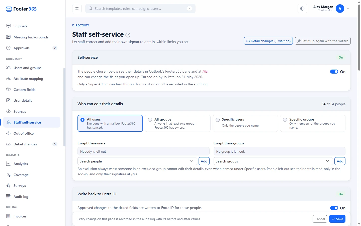Click the Approvals count badge 2
Screen dimensions: 361x226
(x=55, y=48)
